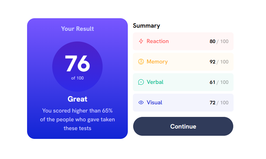Click the Verbal score 61 / 100
This screenshot has height=159, width=266.
click(219, 82)
